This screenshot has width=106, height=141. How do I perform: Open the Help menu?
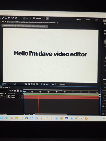[x=11, y=14]
